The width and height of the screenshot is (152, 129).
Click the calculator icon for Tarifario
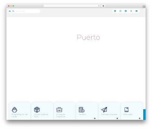[82, 110]
